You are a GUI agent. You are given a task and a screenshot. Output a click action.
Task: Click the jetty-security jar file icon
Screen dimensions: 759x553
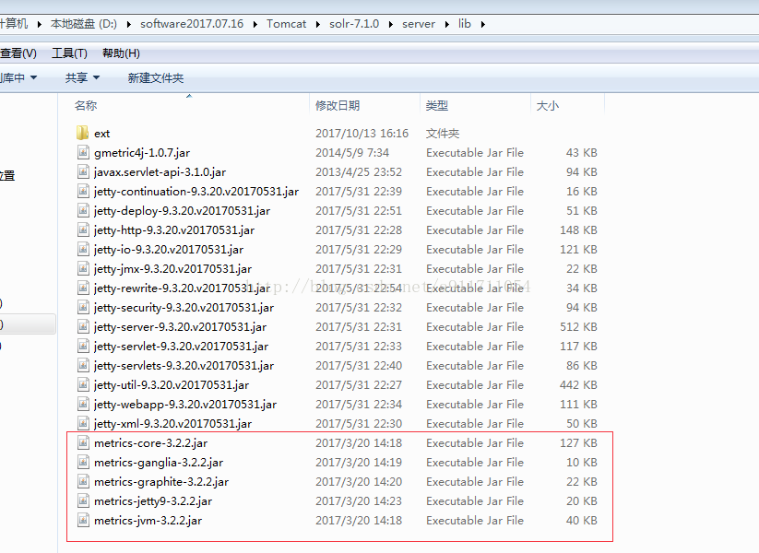(x=83, y=307)
